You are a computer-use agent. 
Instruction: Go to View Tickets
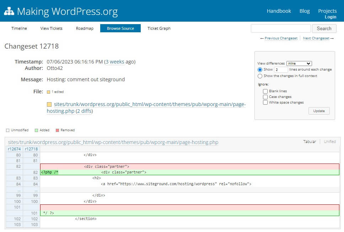(51, 28)
